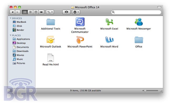Go forward with the right arrow button
Screen dimensions: 171x104
click(x=18, y=12)
